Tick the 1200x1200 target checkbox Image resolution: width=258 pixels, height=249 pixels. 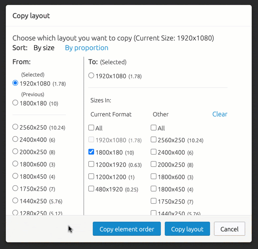(x=91, y=177)
